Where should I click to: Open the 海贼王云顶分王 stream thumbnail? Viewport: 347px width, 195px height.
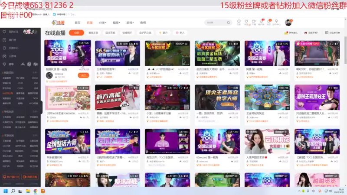click(317, 97)
